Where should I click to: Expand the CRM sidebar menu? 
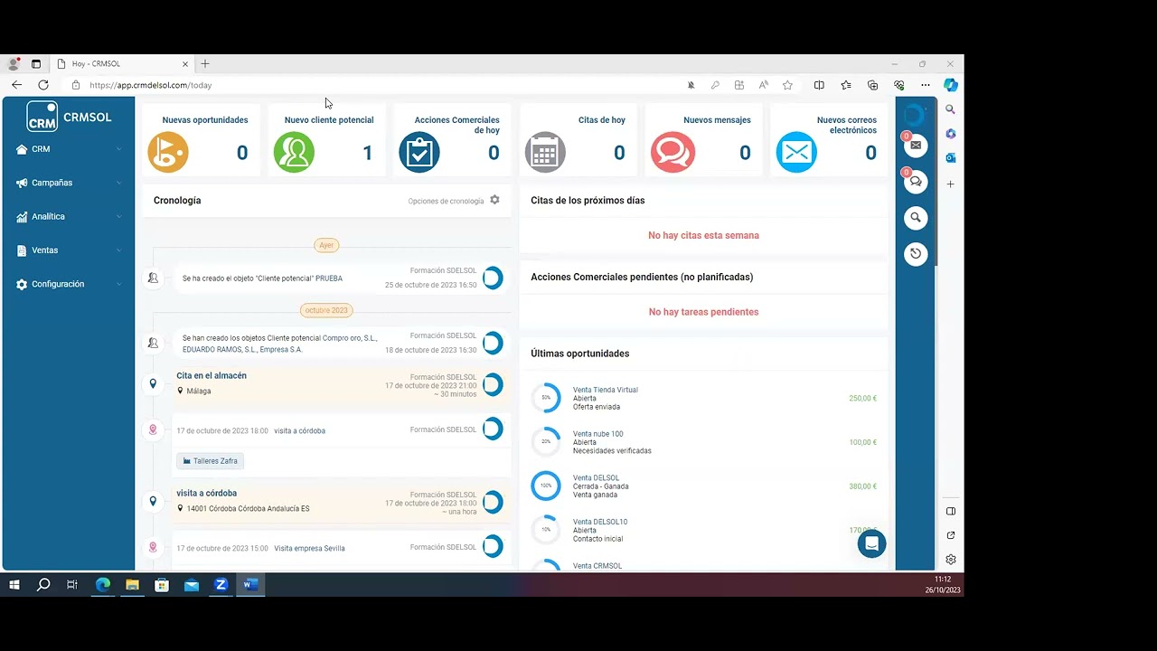coord(69,149)
